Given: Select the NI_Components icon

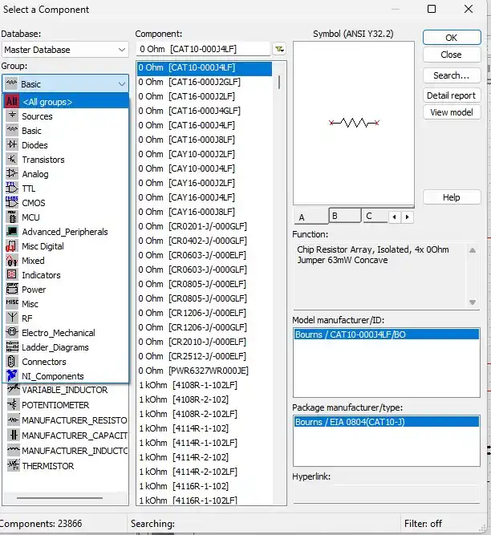Looking at the screenshot, I should click(12, 375).
